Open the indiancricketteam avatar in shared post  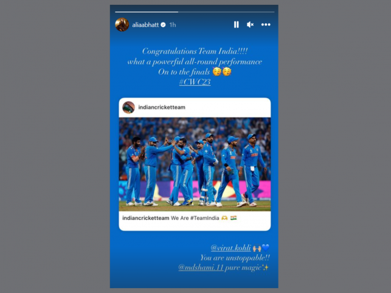point(128,107)
